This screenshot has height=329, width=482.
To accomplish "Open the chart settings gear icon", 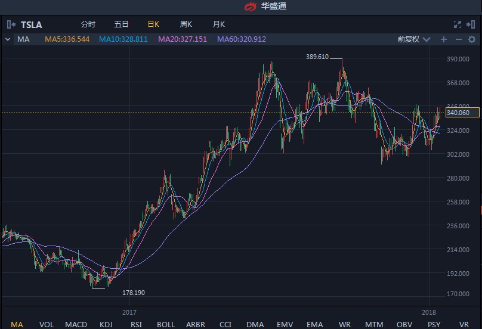I will [x=472, y=39].
